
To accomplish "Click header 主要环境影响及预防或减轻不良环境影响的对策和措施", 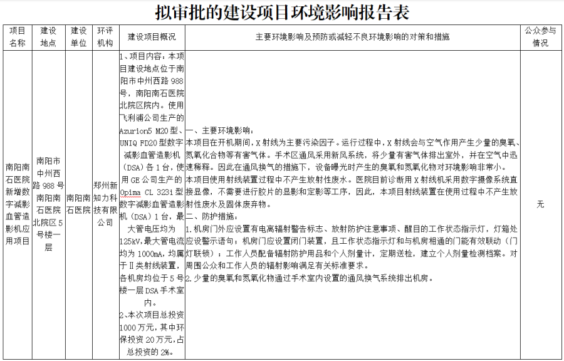I will [352, 37].
